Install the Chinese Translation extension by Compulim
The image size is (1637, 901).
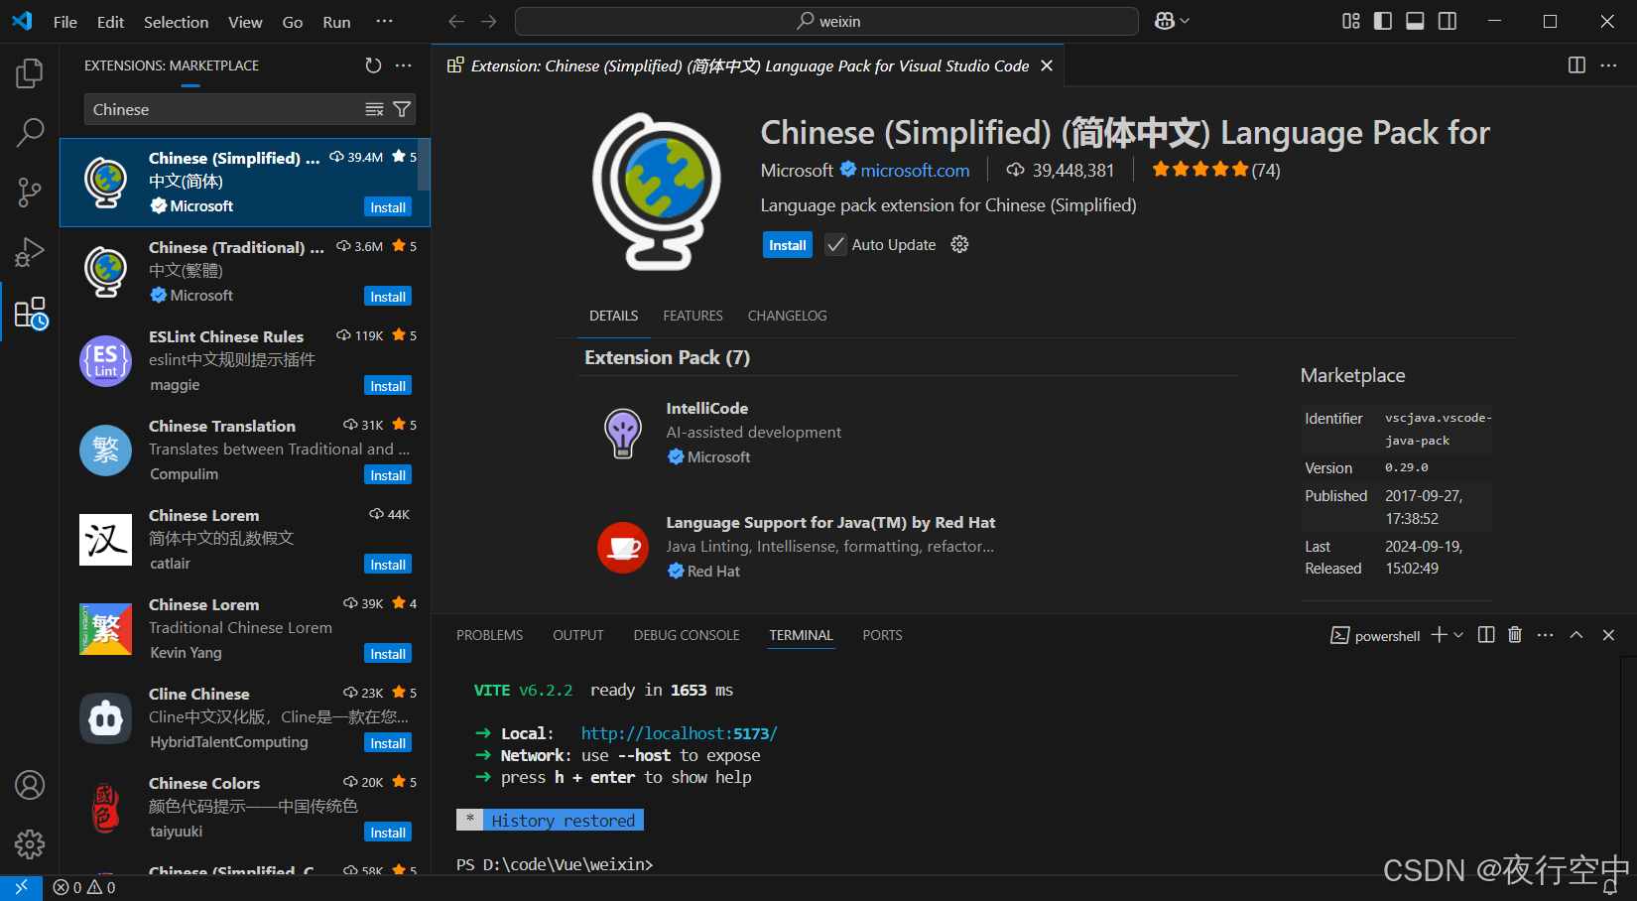click(x=388, y=475)
